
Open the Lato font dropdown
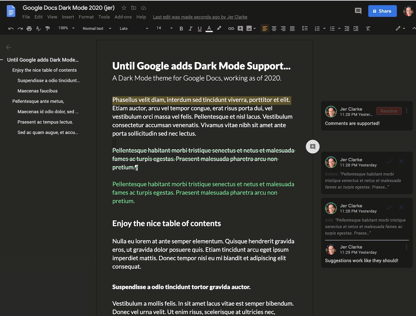(x=134, y=28)
